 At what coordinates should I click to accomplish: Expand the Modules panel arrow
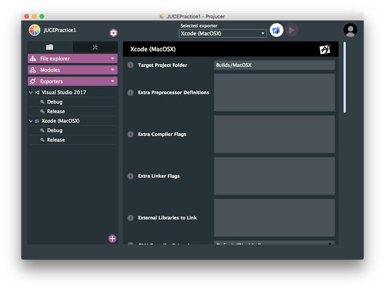tap(112, 70)
